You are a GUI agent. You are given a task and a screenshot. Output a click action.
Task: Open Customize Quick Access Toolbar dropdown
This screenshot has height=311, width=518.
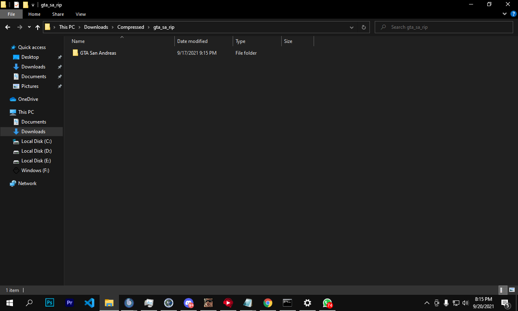(x=33, y=5)
